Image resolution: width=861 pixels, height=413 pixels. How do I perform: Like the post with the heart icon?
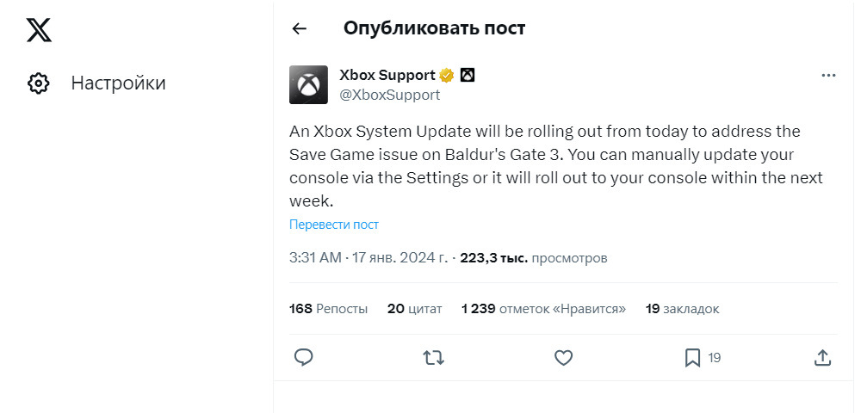click(x=563, y=357)
